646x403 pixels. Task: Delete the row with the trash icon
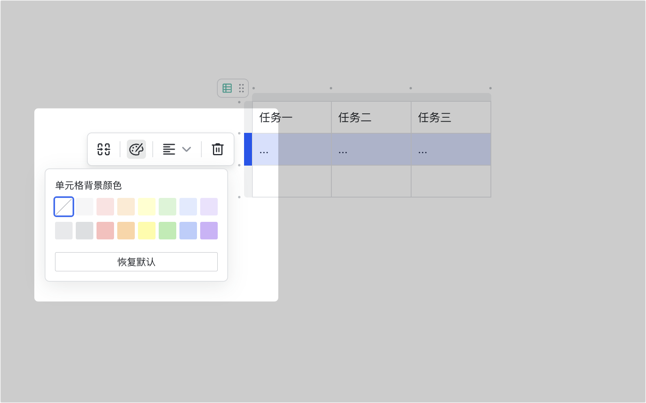(218, 149)
